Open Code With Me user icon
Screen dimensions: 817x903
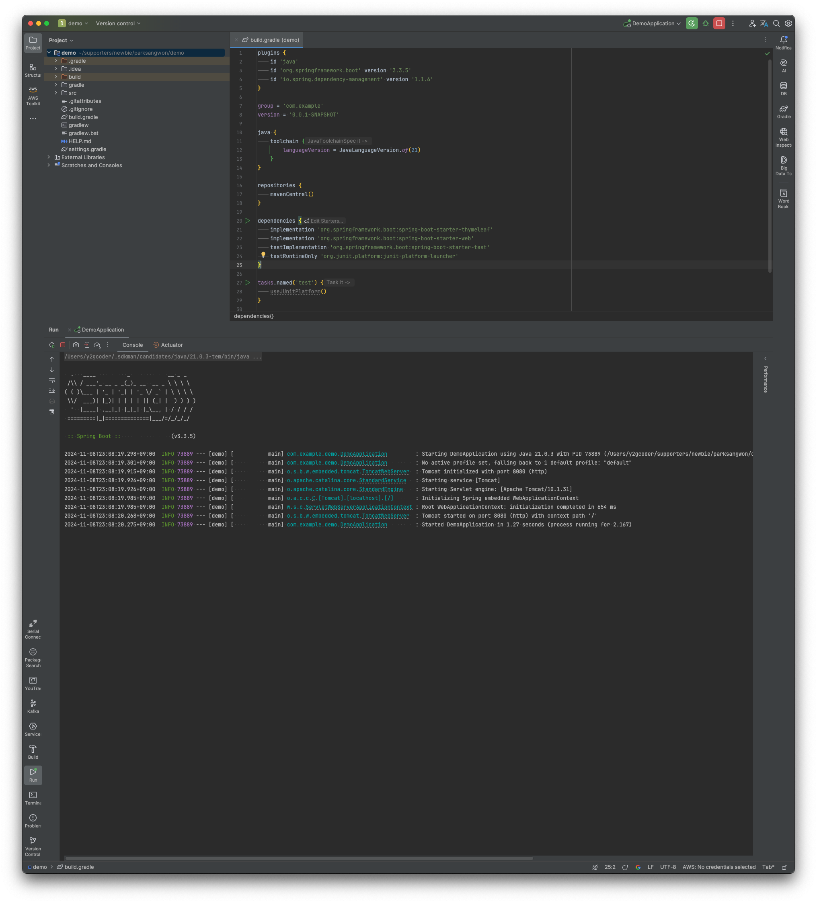pyautogui.click(x=752, y=23)
